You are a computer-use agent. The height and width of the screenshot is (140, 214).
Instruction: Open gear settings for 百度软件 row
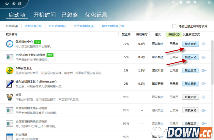(204, 110)
